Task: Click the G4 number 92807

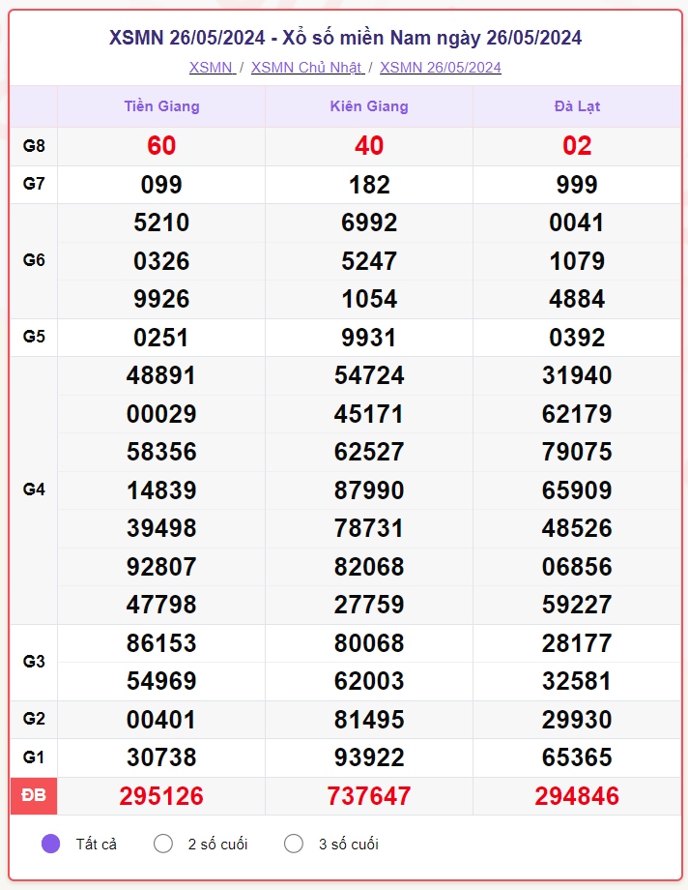Action: tap(161, 567)
